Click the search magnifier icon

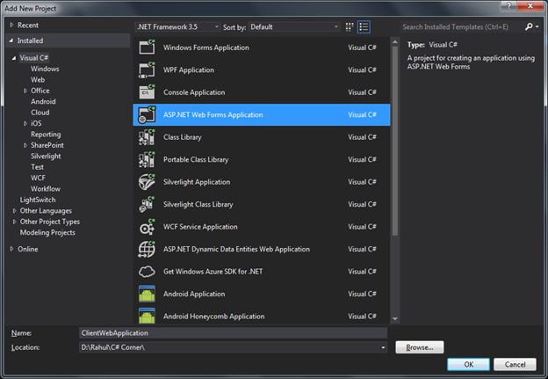click(x=529, y=26)
